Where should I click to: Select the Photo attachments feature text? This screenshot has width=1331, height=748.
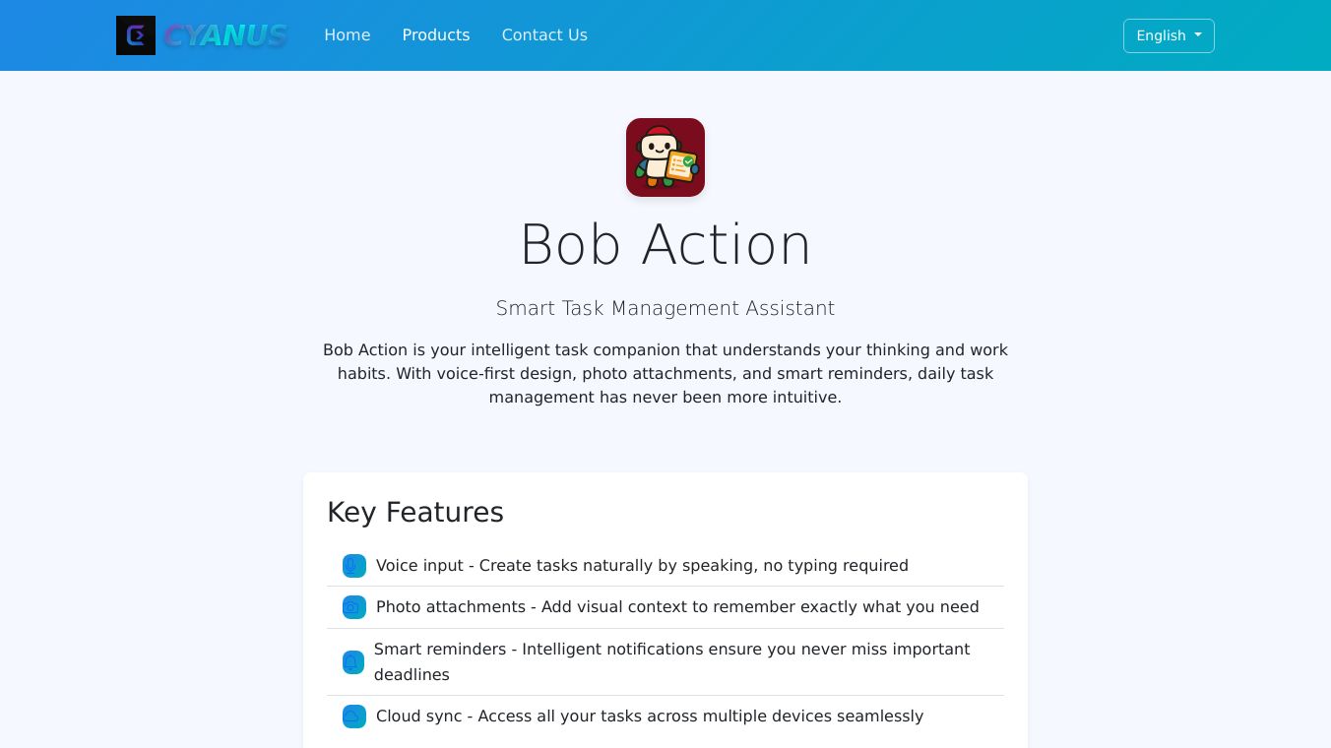coord(677,607)
